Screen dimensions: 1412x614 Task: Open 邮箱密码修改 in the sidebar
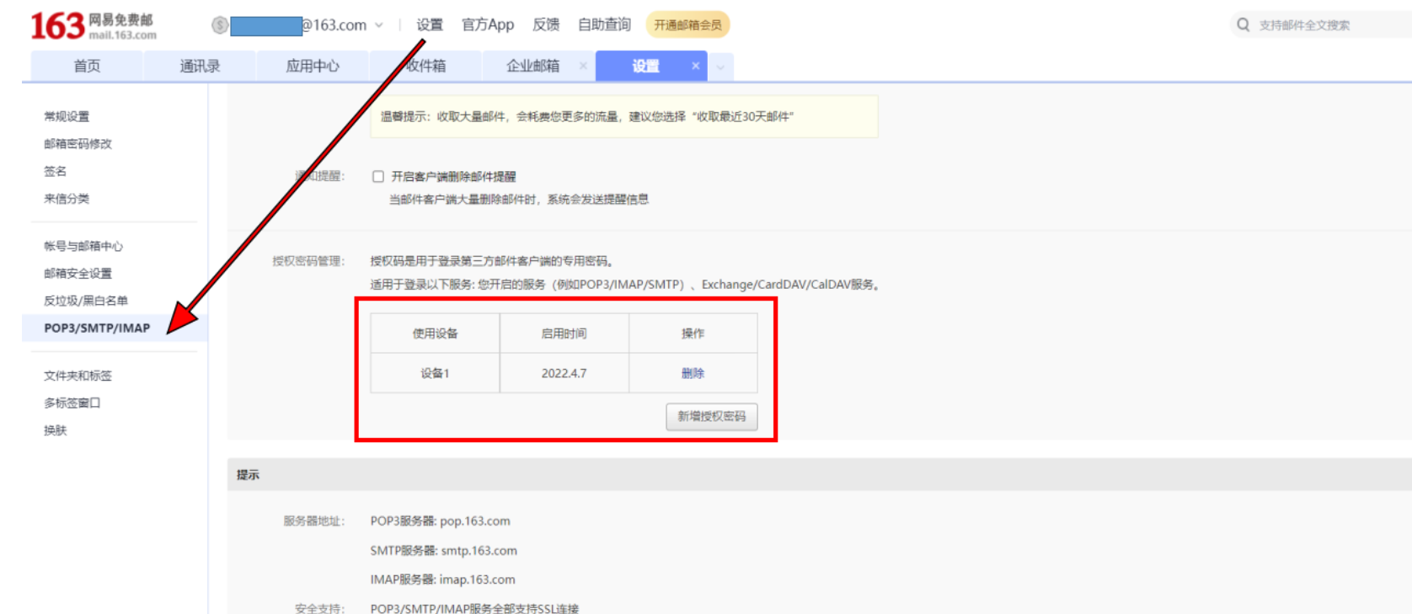point(78,144)
